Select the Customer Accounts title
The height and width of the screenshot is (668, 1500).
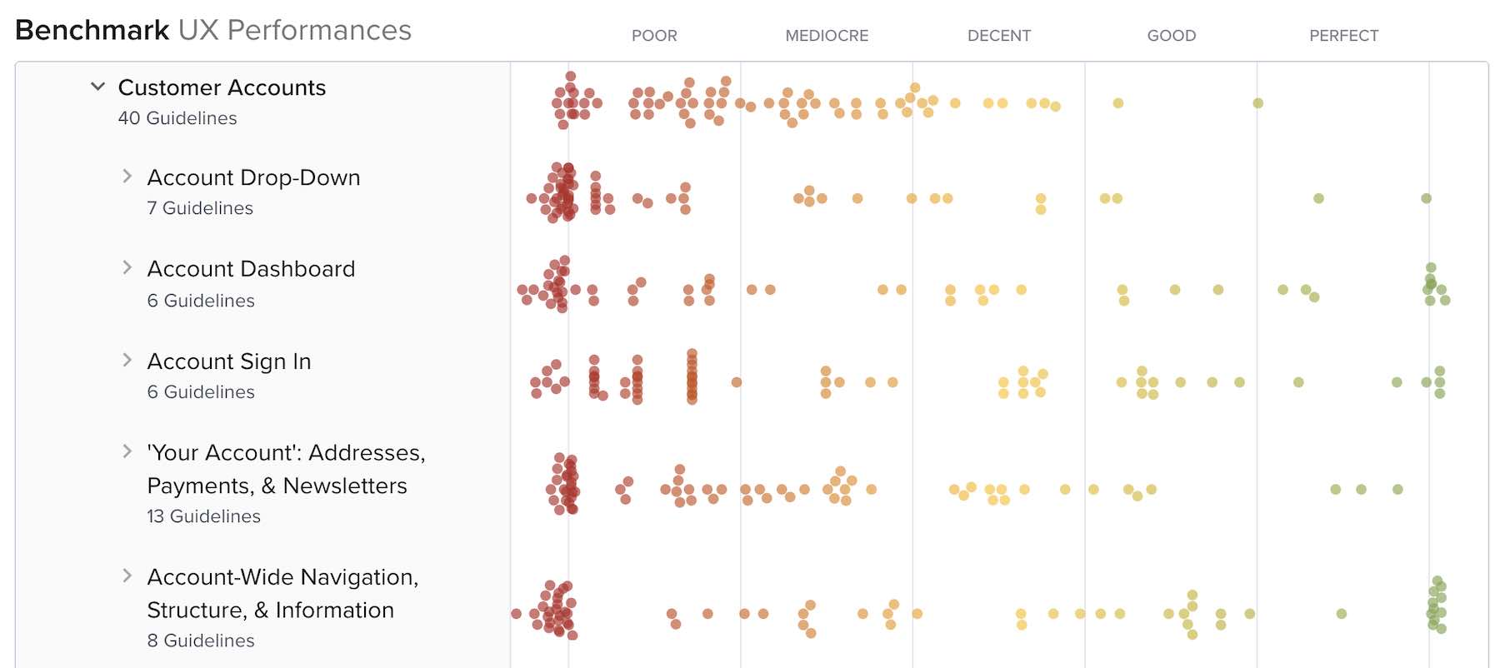pyautogui.click(x=222, y=87)
